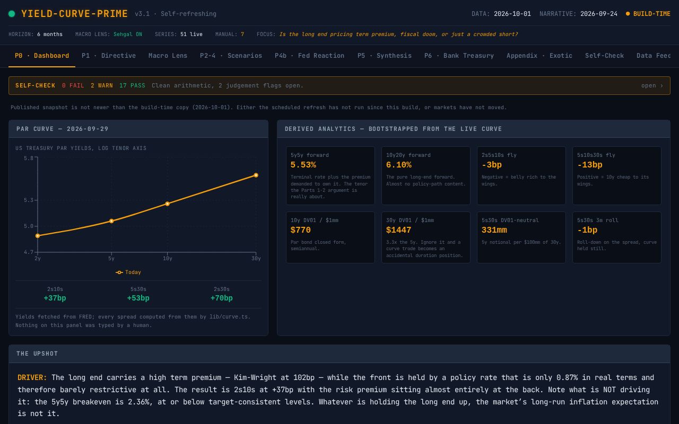Select the 5s10s30s fly -13bp card
The width and height of the screenshot is (679, 424).
[x=617, y=176]
